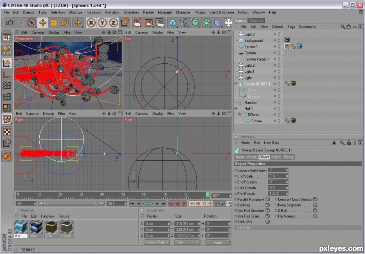This screenshot has width=365, height=254.
Task: Open the Bookmarks menu in Object Manager
Action: [x=307, y=27]
